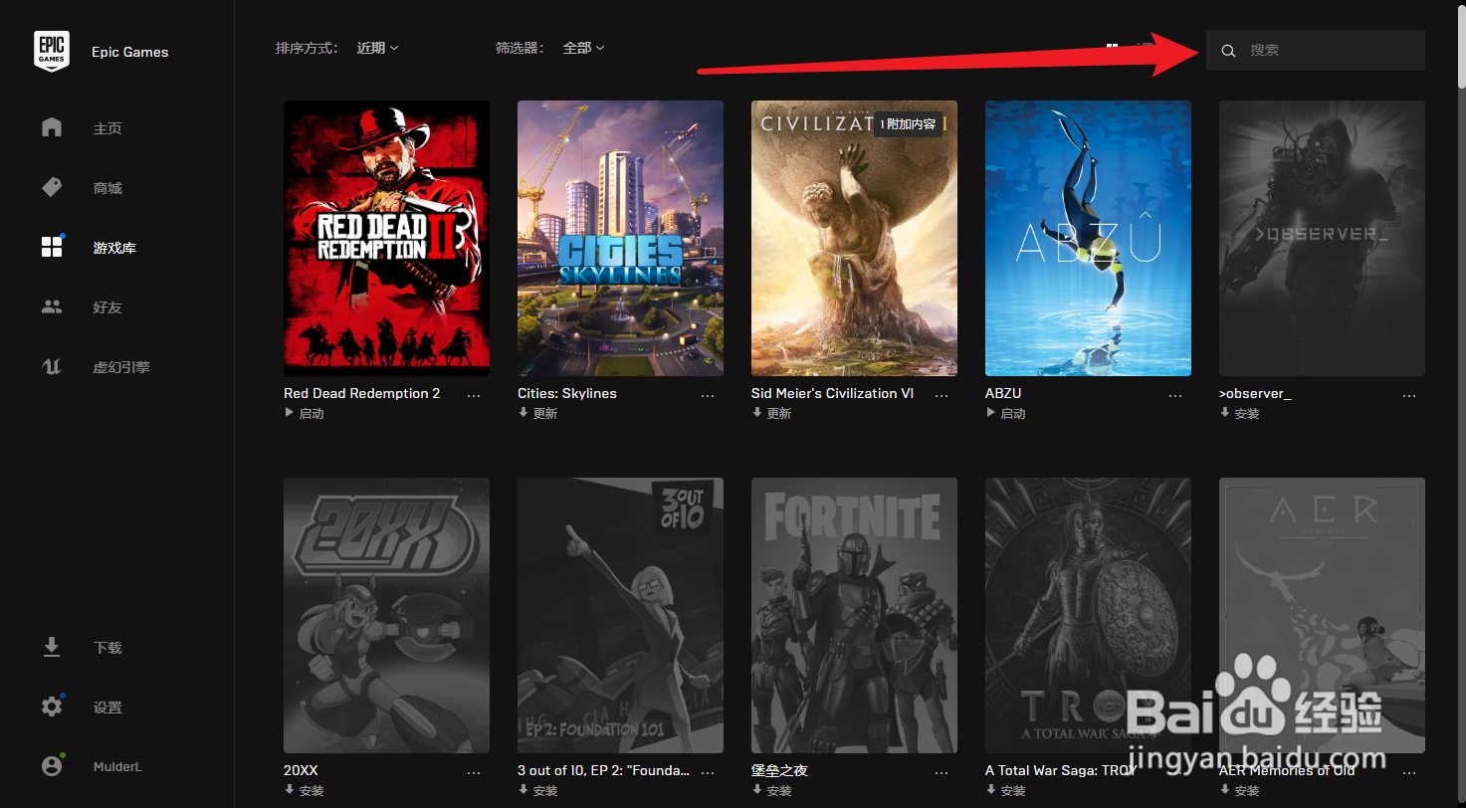Go to 主页 in the sidebar
Viewport: 1466px width, 808px height.
(107, 128)
